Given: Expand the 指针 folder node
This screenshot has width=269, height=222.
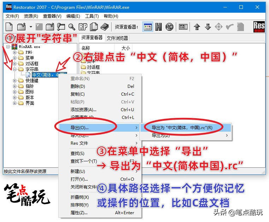Looking at the screenshot, I should (x=14, y=86).
